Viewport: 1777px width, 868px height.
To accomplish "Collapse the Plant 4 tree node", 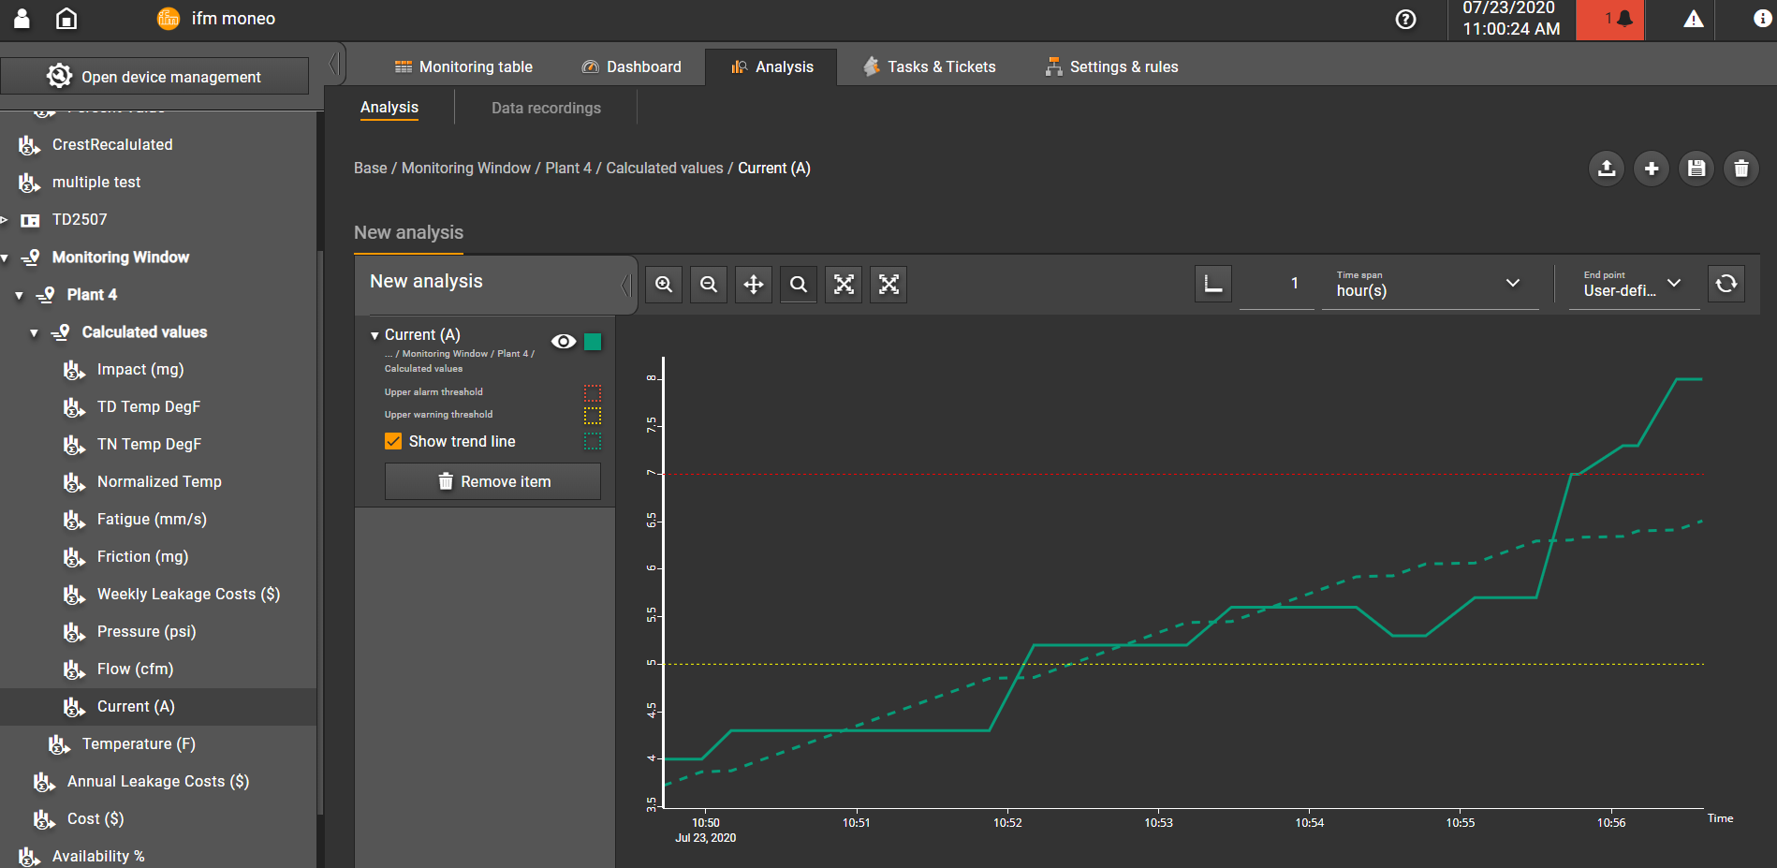I will 20,295.
